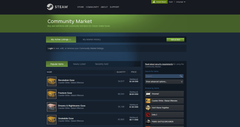Click the Revolution Case name
The height and width of the screenshot is (127, 240).
pyautogui.click(x=66, y=80)
